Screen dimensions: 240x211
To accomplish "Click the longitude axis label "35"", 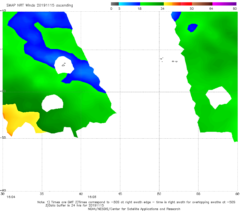I will coord(42,194).
